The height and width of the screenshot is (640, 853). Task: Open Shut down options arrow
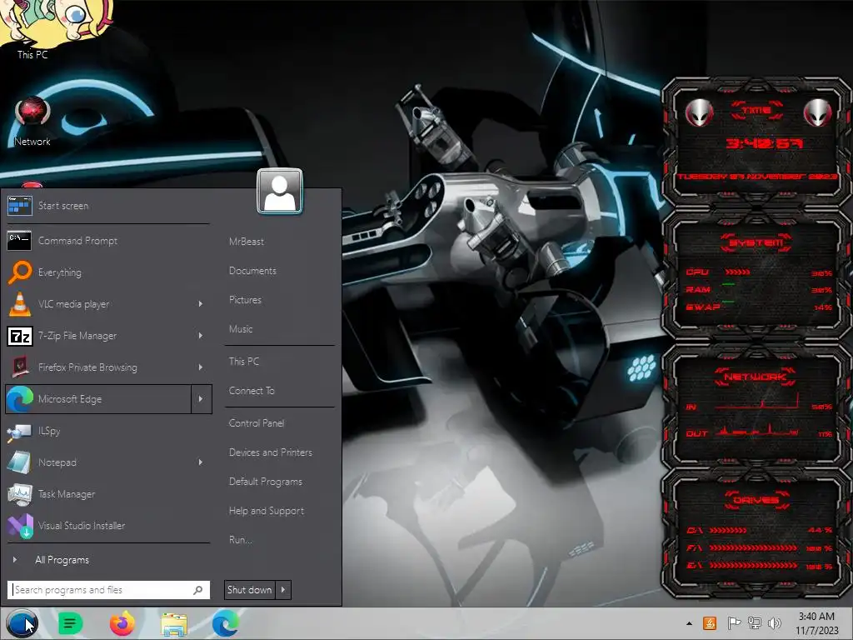(283, 590)
